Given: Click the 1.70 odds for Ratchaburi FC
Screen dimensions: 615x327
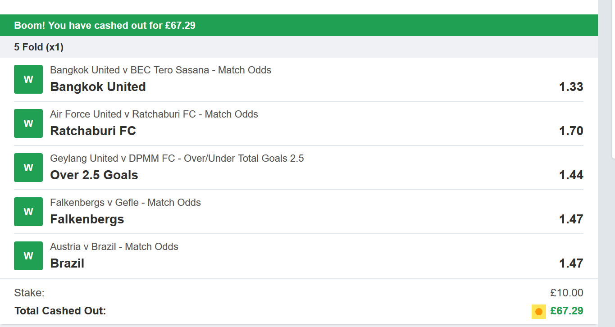Looking at the screenshot, I should tap(571, 131).
